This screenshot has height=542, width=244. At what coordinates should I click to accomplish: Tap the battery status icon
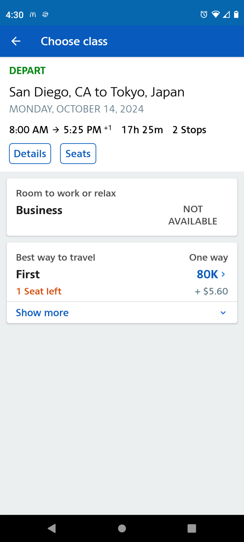(236, 14)
